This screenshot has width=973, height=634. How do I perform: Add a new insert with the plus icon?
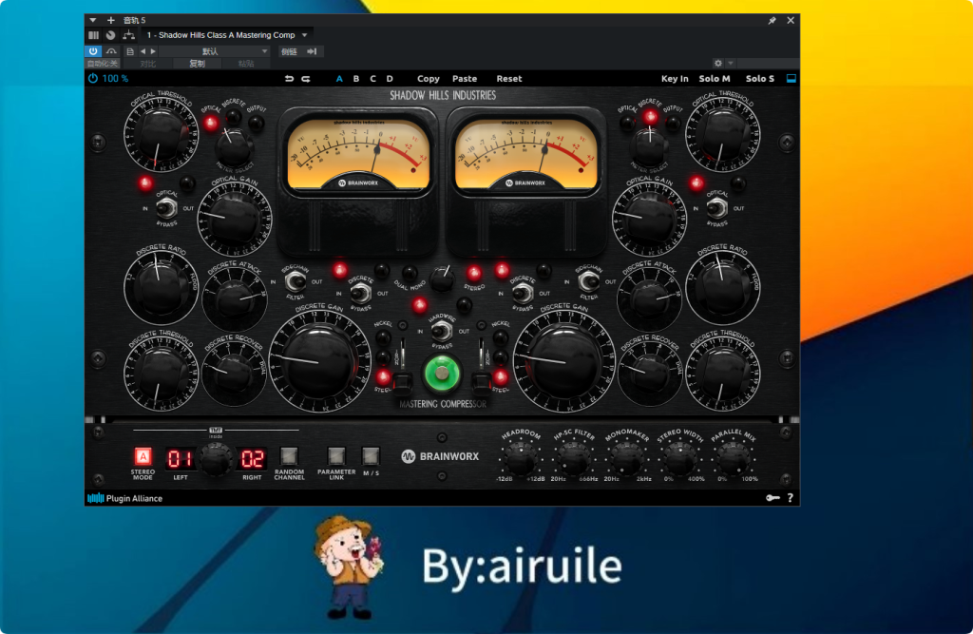tap(111, 21)
